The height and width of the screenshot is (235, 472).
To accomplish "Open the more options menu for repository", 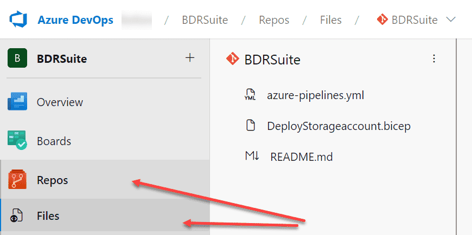I will click(x=434, y=58).
